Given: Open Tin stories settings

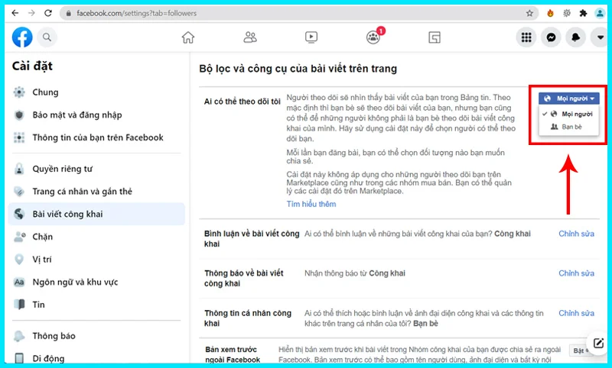Looking at the screenshot, I should [x=96, y=305].
